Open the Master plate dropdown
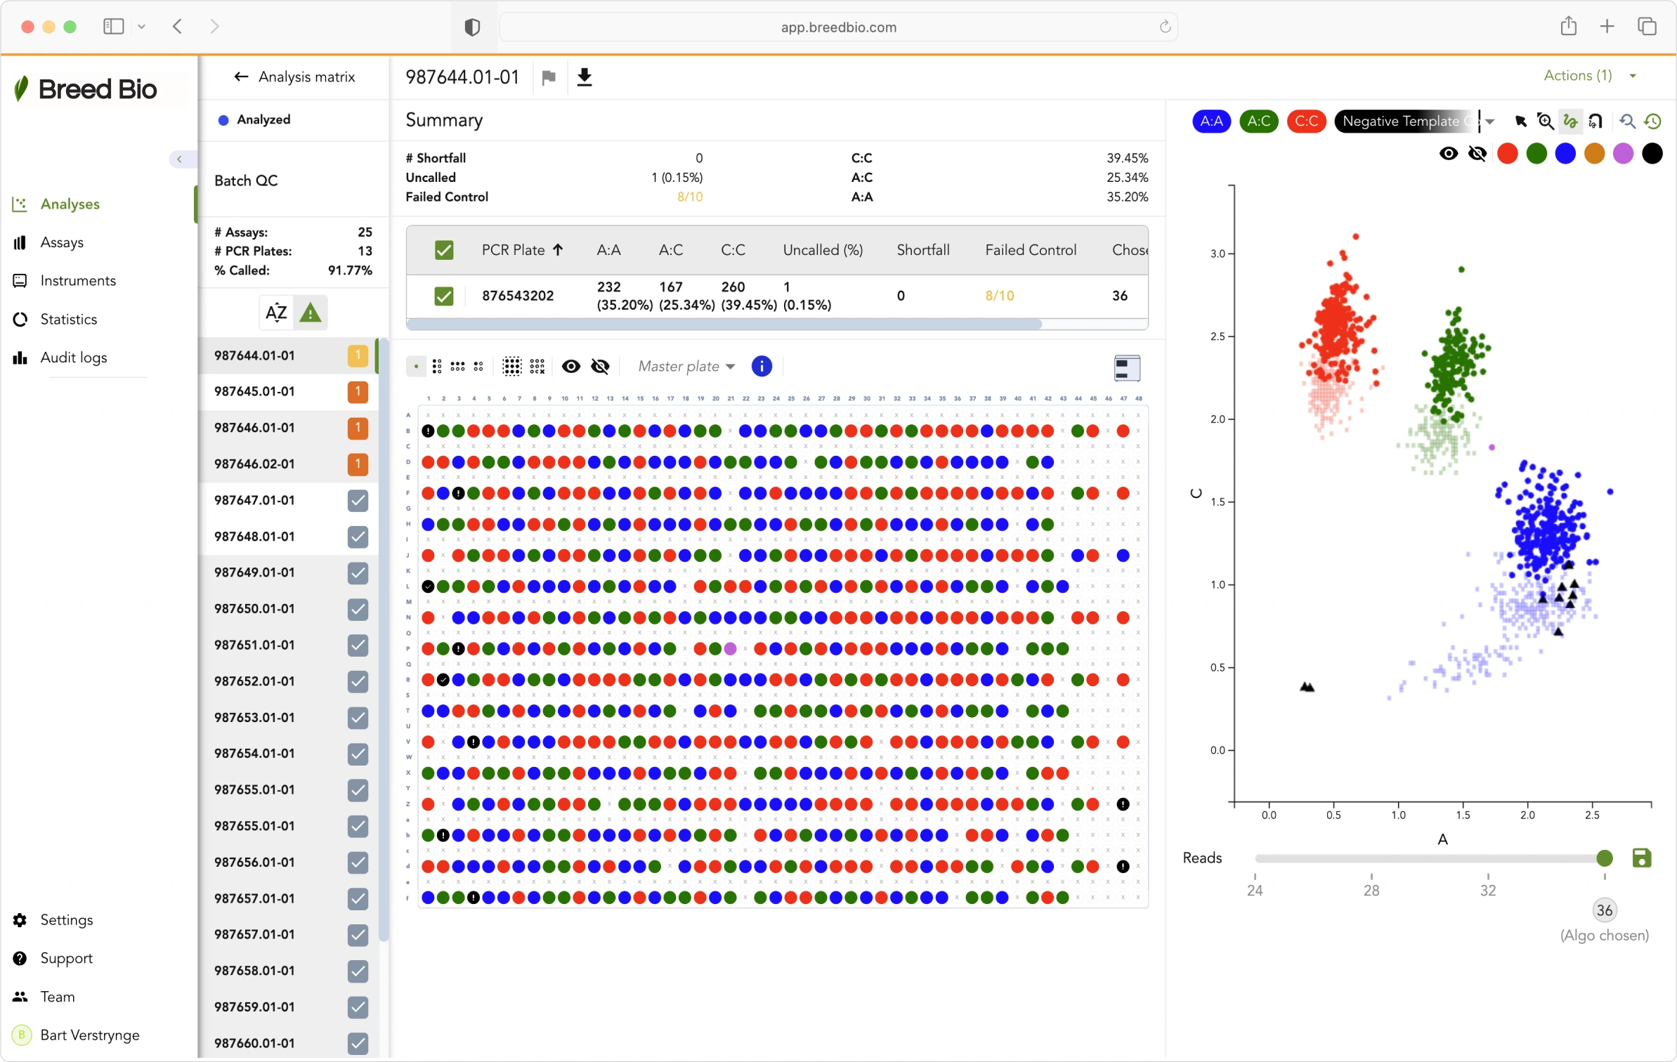1677x1062 pixels. [686, 366]
